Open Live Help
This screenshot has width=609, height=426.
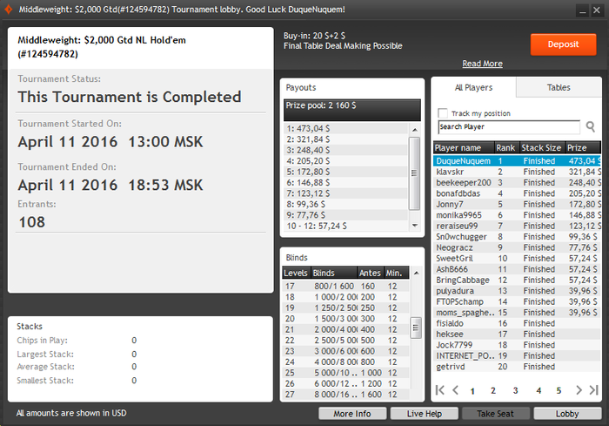coord(425,414)
